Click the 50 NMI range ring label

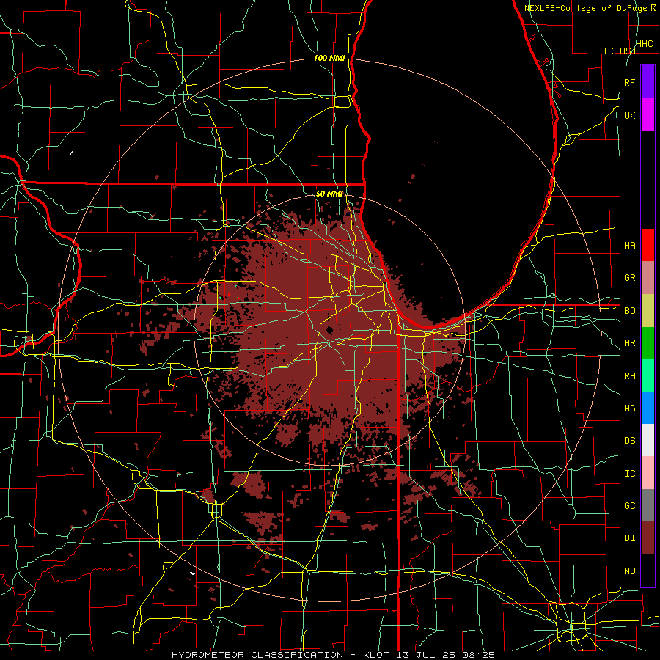[x=329, y=194]
